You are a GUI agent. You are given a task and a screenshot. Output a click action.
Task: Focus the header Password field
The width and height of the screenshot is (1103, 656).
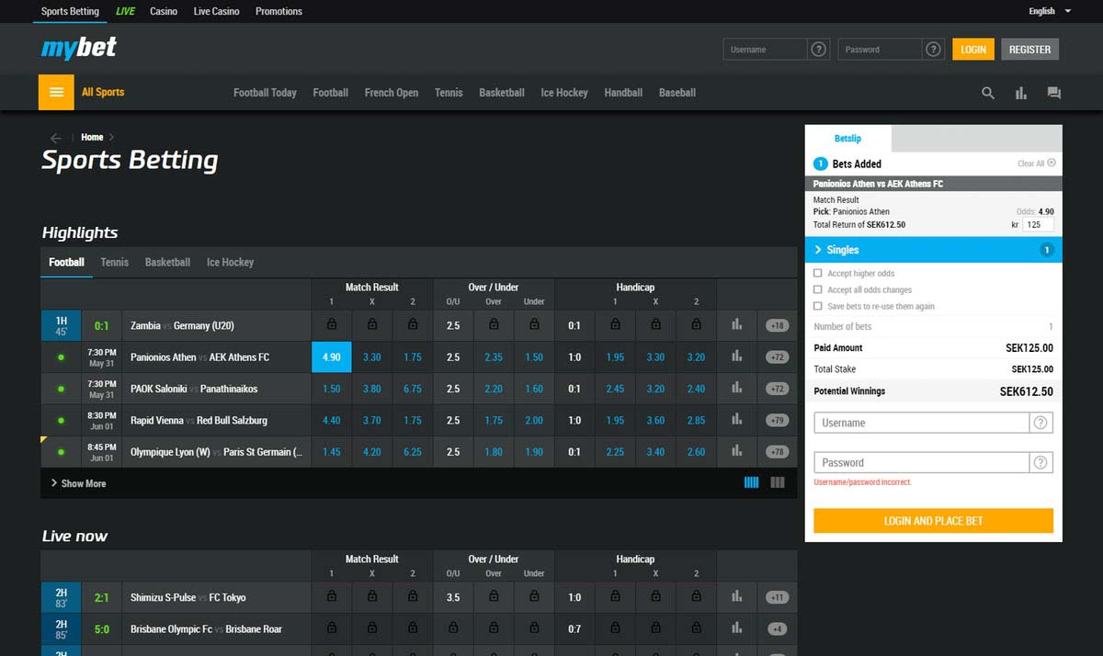(881, 50)
